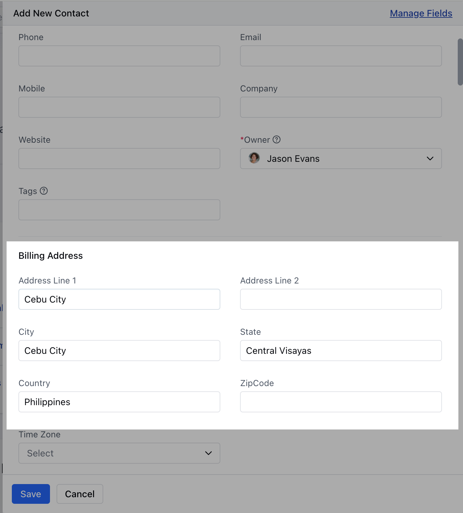Click into the Email text box
Screen dimensions: 463x513
[341, 56]
